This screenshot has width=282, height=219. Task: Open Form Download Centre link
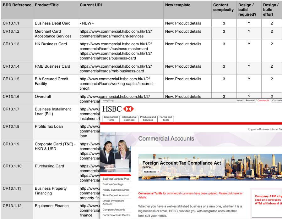pos(117,215)
